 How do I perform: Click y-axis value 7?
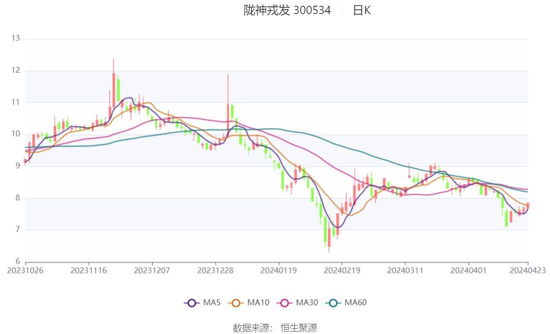coord(17,230)
